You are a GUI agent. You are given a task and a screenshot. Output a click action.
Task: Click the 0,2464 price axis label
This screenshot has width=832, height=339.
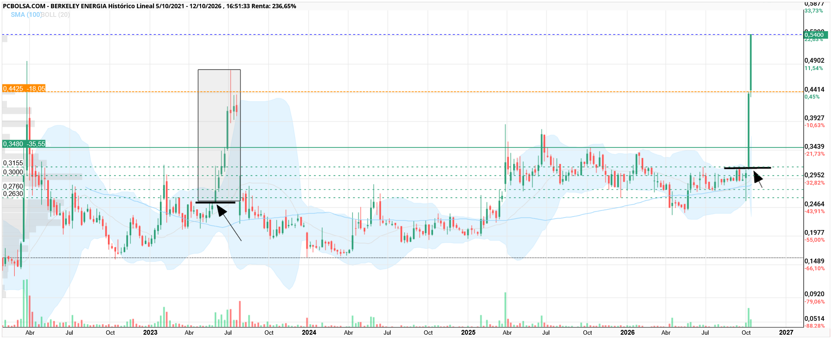[814, 204]
